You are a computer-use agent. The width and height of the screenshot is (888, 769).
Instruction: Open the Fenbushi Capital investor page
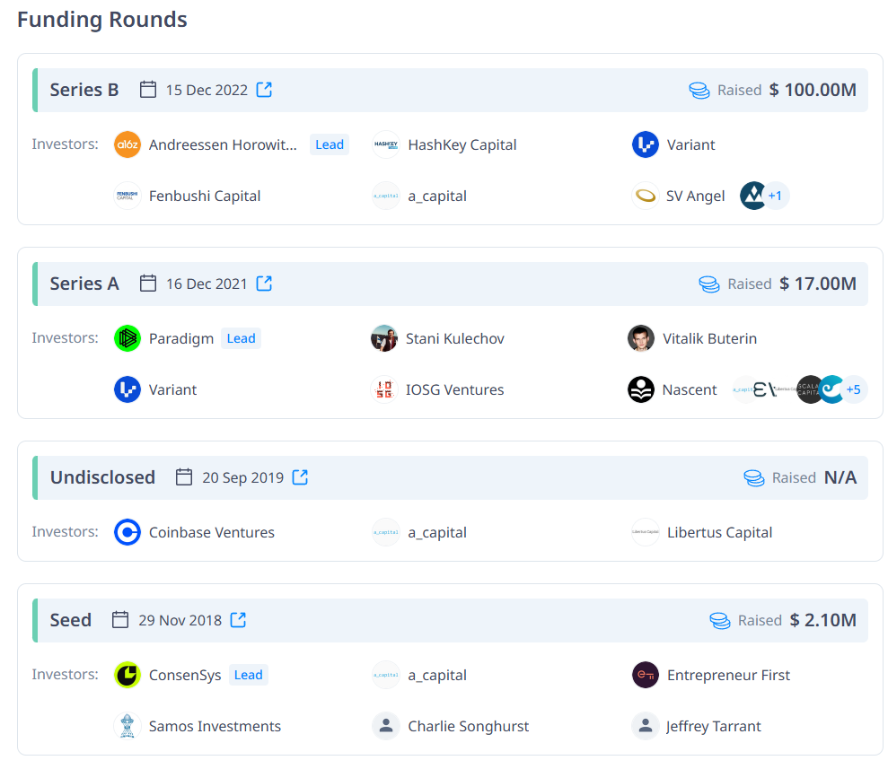[x=205, y=196]
